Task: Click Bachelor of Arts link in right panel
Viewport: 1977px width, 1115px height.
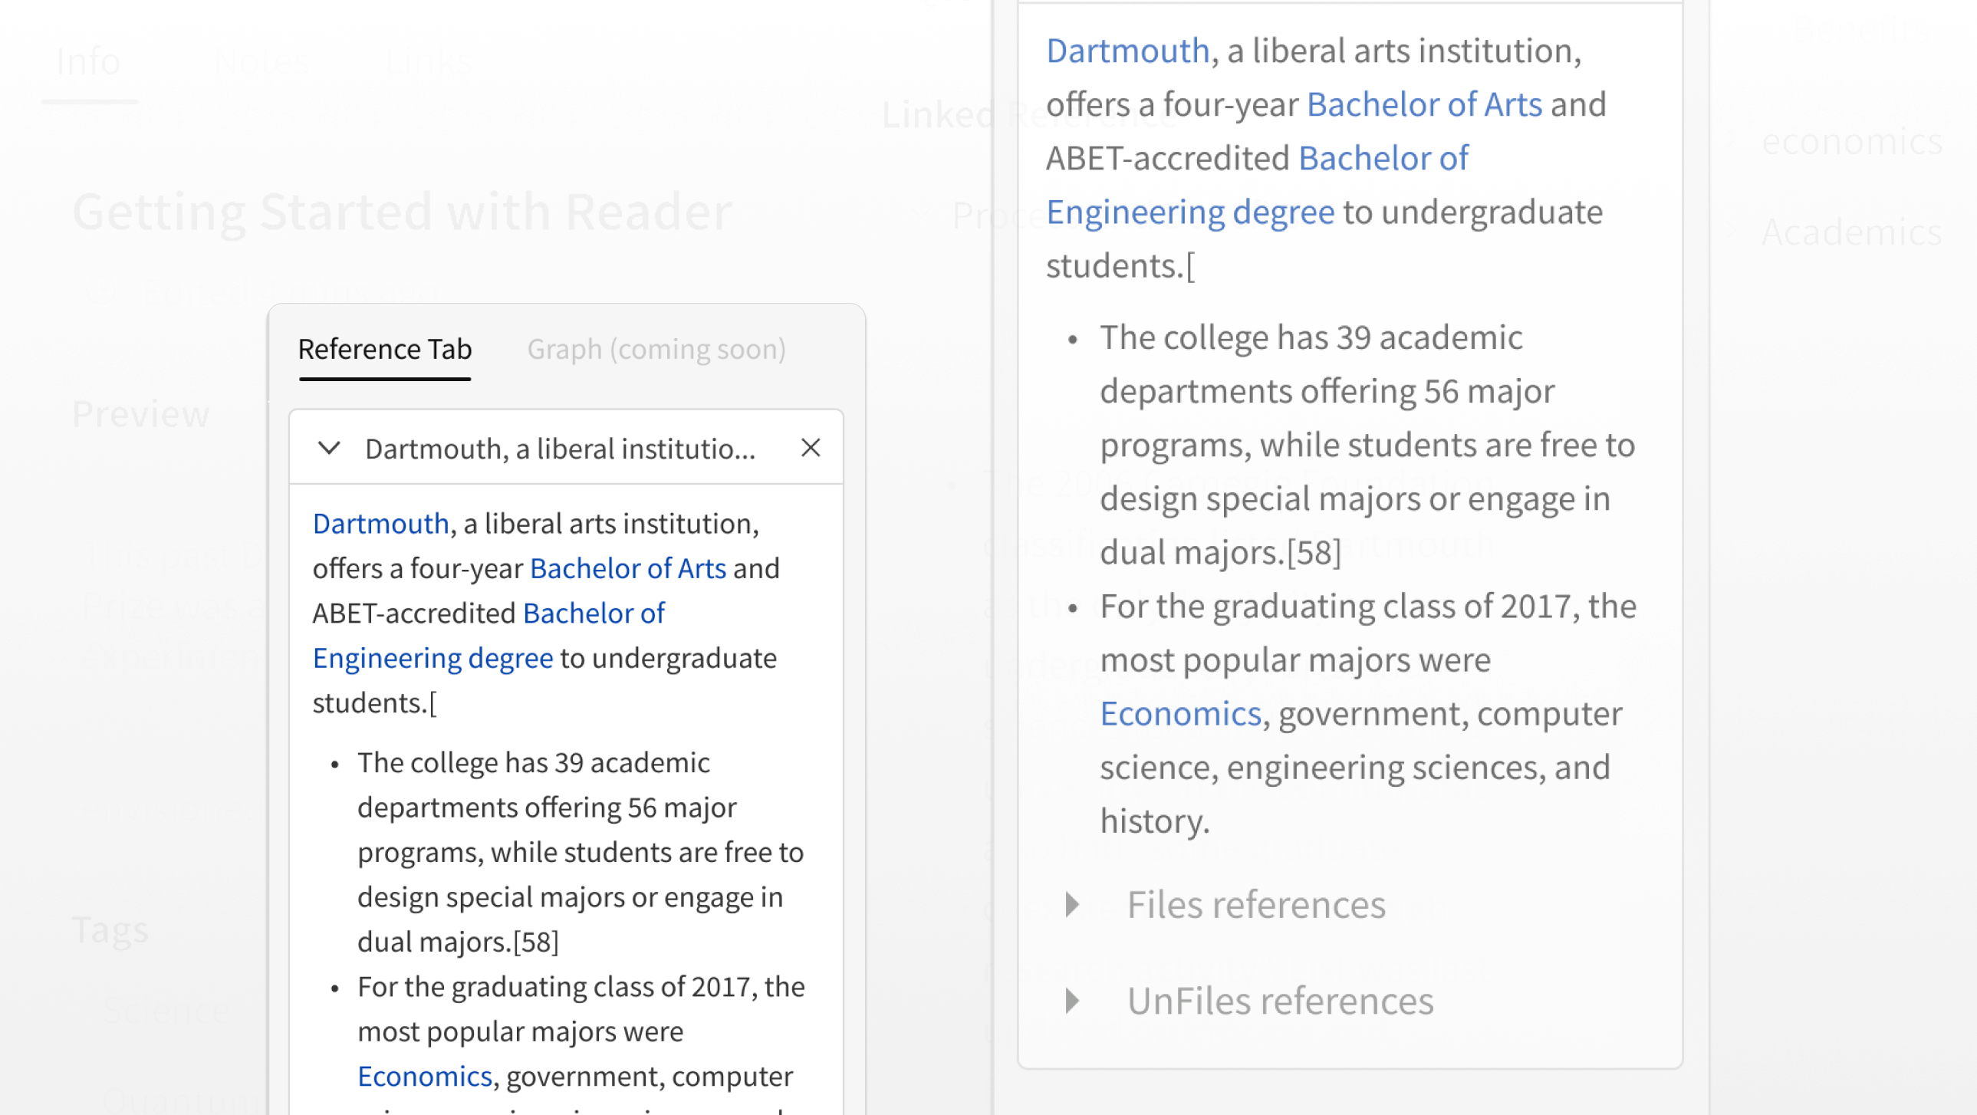Action: click(x=1423, y=105)
